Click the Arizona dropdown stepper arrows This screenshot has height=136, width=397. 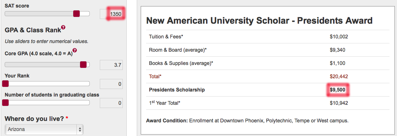pyautogui.click(x=80, y=130)
